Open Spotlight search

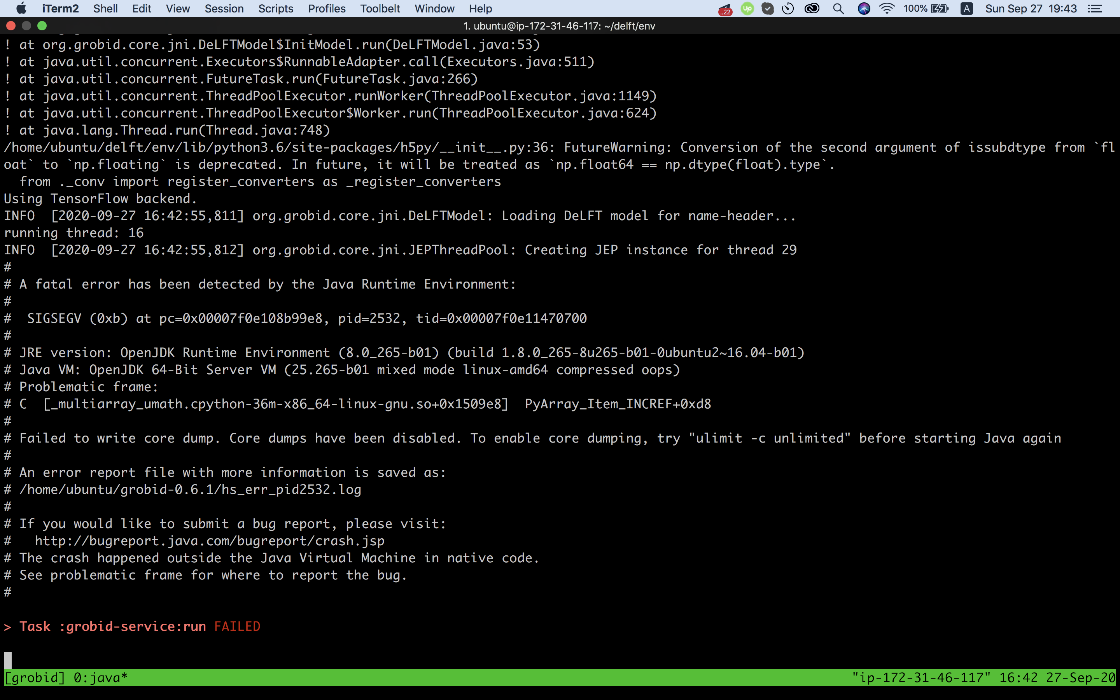[838, 8]
